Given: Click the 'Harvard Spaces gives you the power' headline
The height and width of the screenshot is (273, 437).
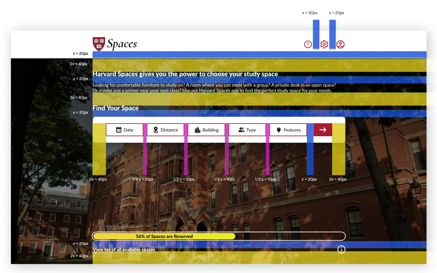Looking at the screenshot, I should [x=185, y=74].
